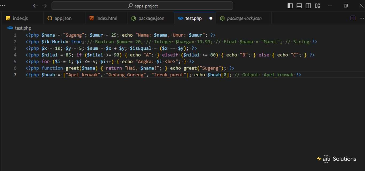365x171 pixels.
Task: Restore down the editor window
Action: [346, 6]
